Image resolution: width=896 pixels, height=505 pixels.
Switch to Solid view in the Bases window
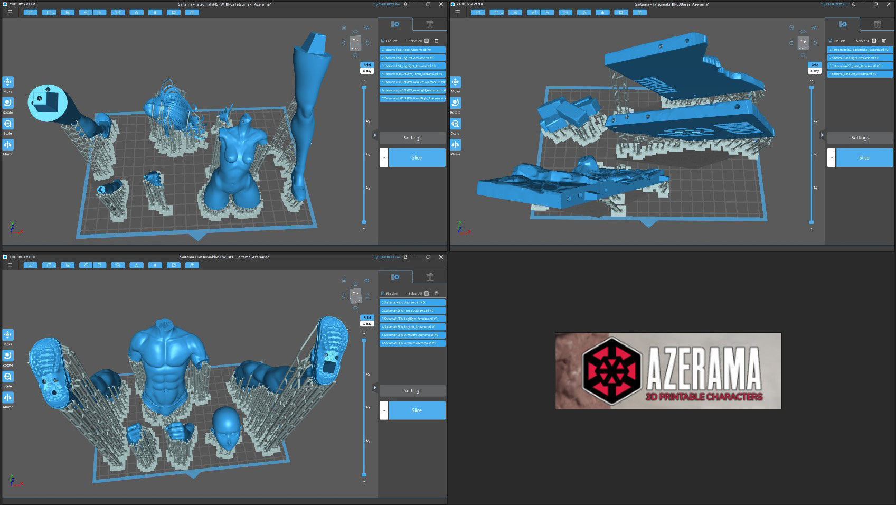pyautogui.click(x=815, y=65)
